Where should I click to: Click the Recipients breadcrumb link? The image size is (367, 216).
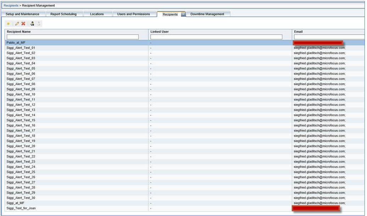[x=11, y=5]
